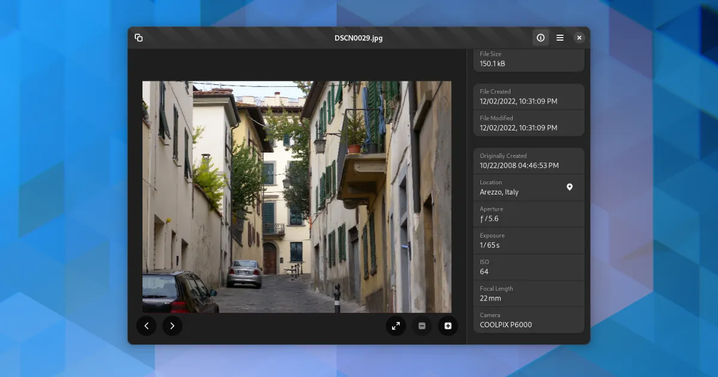This screenshot has width=718, height=377.
Task: Open the main hamburger menu
Action: click(x=560, y=38)
